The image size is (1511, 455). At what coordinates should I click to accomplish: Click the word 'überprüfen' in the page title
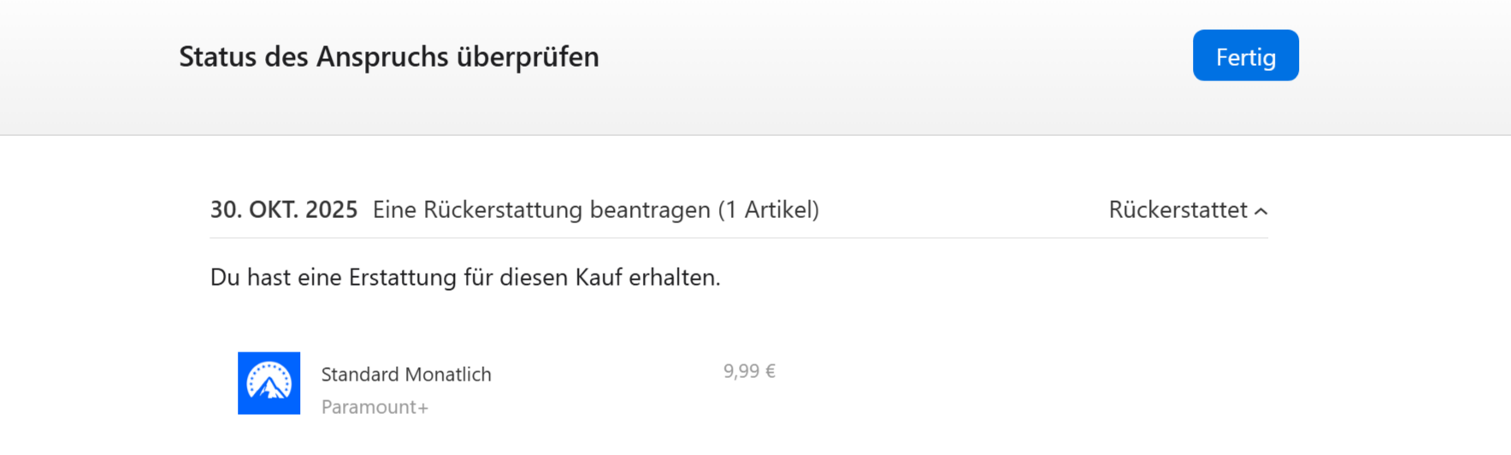(528, 56)
